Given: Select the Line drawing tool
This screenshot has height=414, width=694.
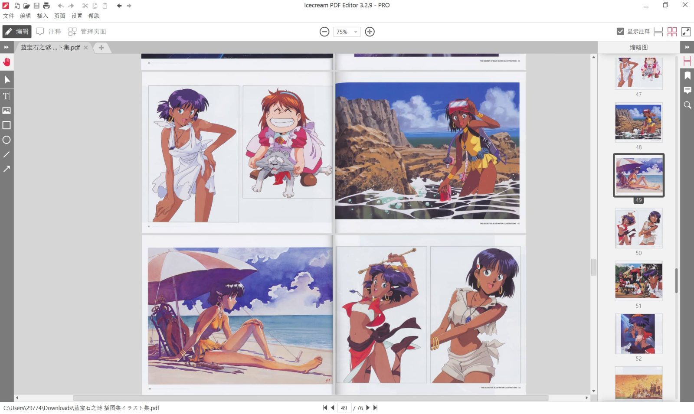Looking at the screenshot, I should tap(7, 154).
